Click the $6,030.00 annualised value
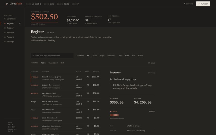Image resolution: width=216 pixels, height=135 pixels. pyautogui.click(x=73, y=21)
